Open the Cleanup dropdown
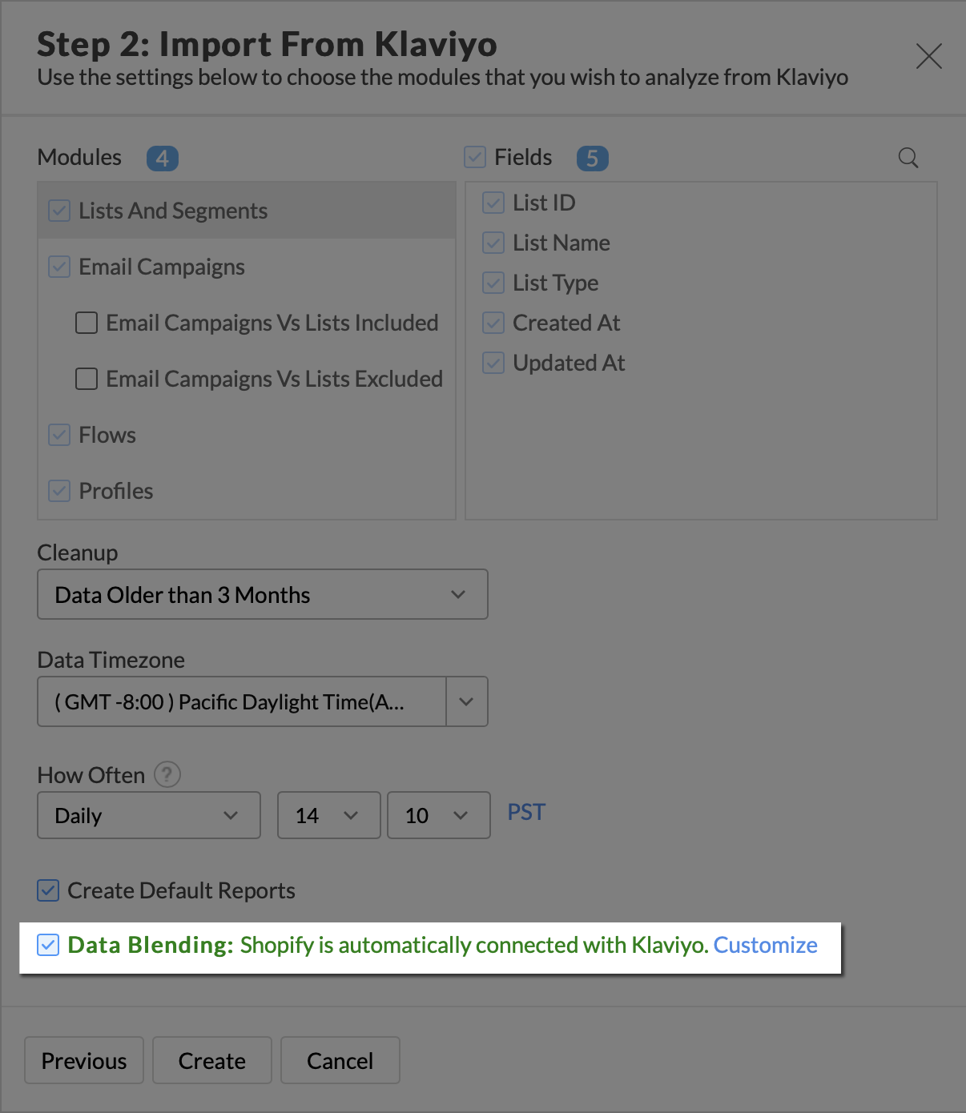 [262, 594]
